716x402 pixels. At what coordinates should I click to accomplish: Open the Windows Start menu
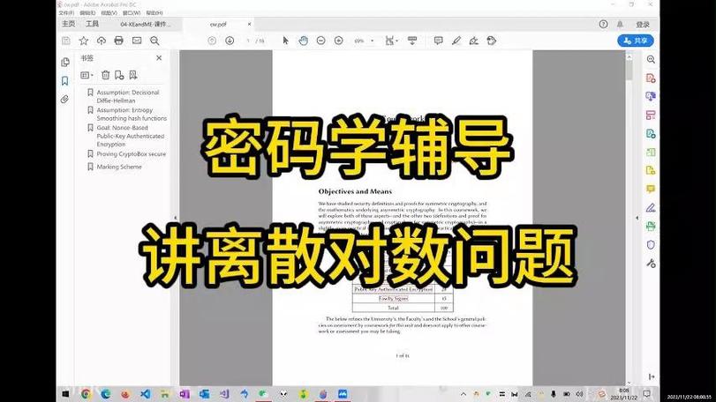65,394
